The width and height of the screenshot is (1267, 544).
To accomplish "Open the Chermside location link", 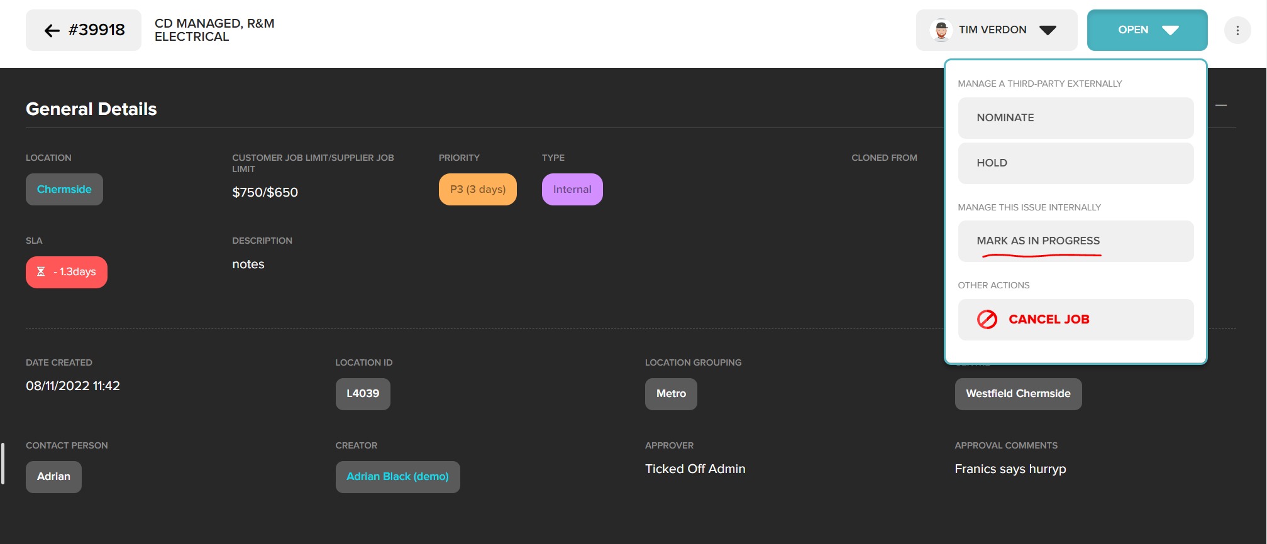I will click(x=64, y=190).
